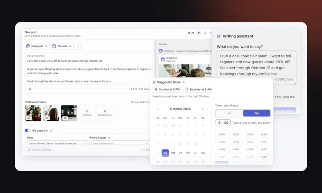Screen dimensions: 322x193
Task: Select October 23 in the calendar
Action: (x=195, y=153)
